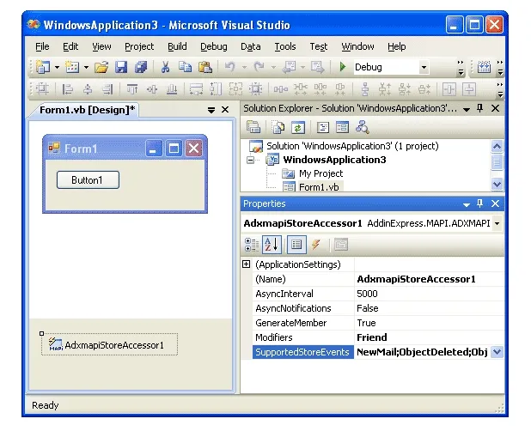Screen dimensions: 531x431
Task: Select the AsyncNotifications property row
Action: point(378,308)
